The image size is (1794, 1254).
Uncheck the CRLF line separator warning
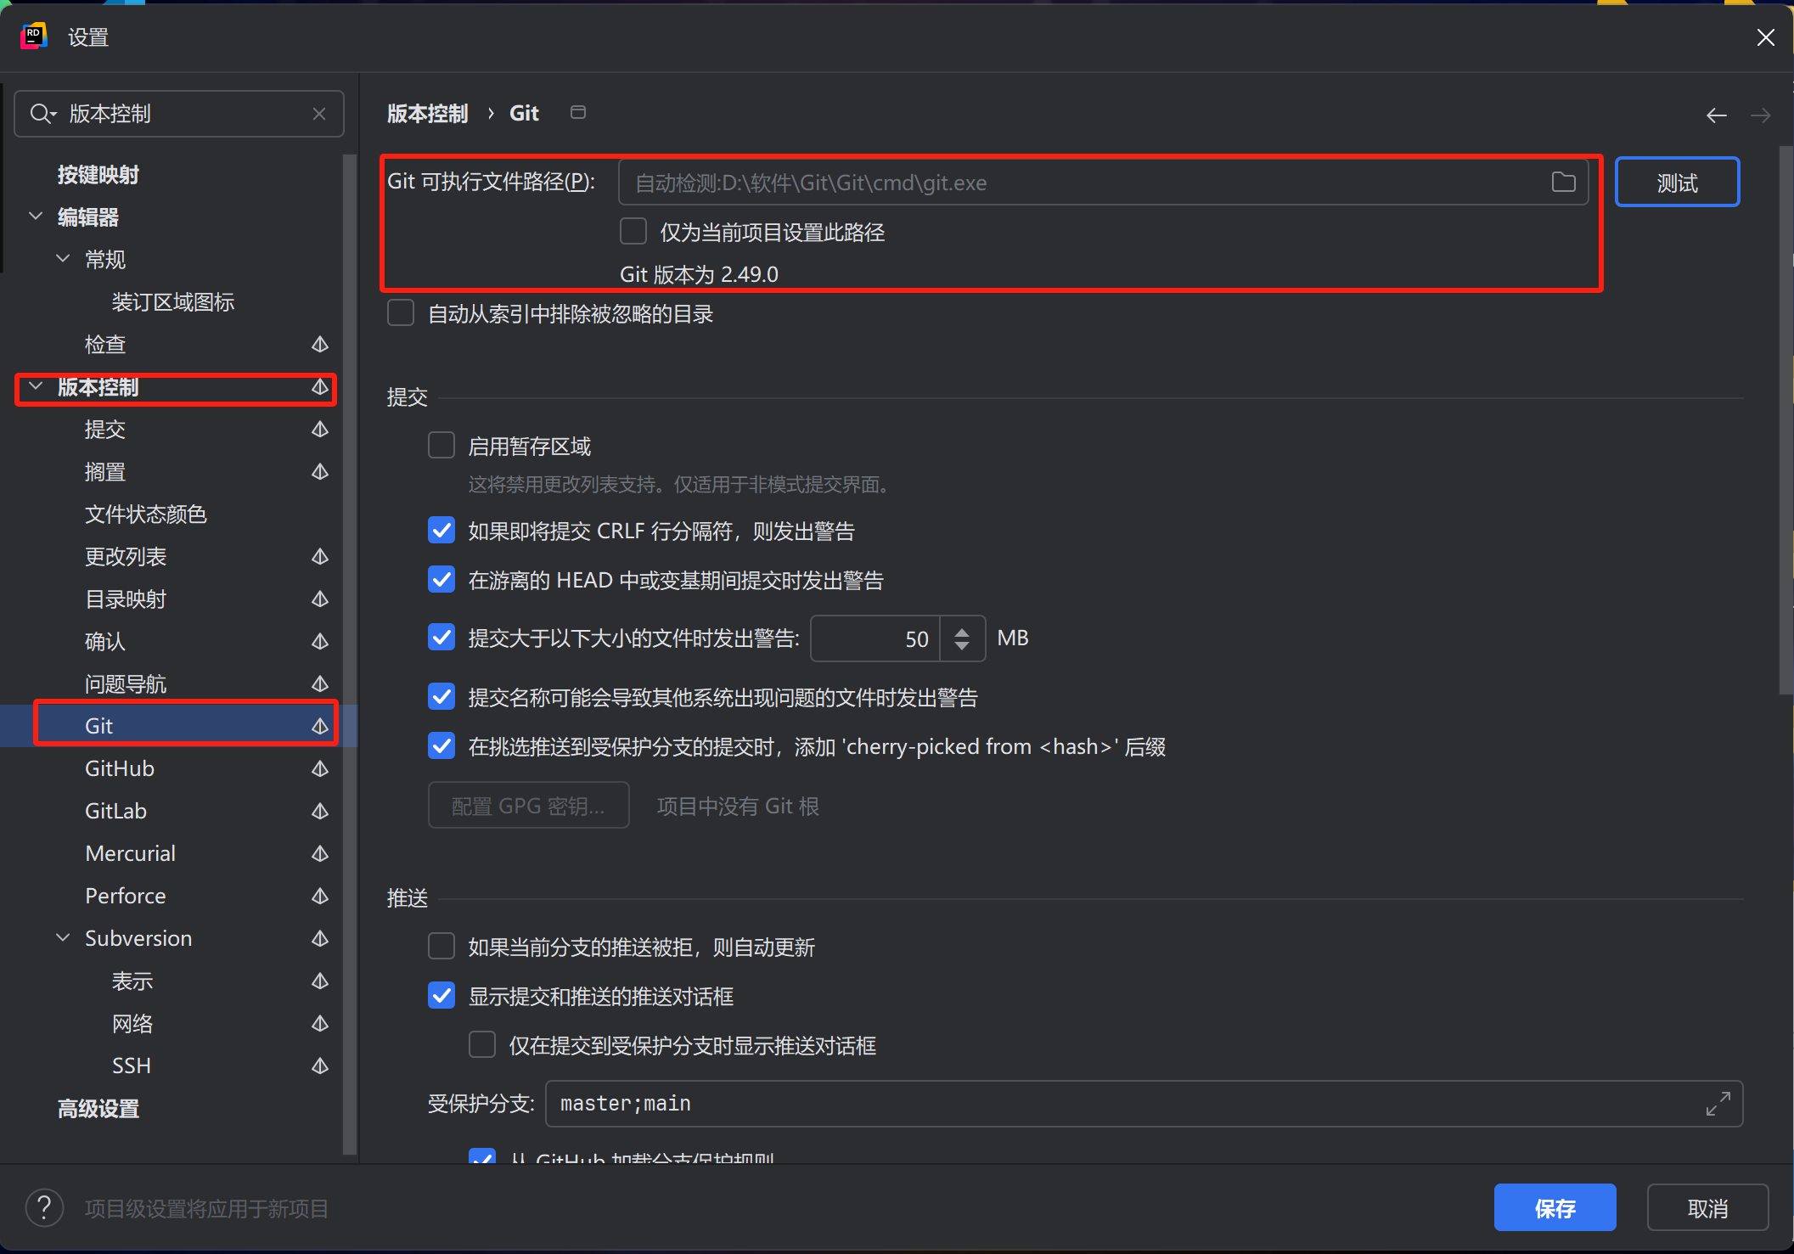pos(441,531)
